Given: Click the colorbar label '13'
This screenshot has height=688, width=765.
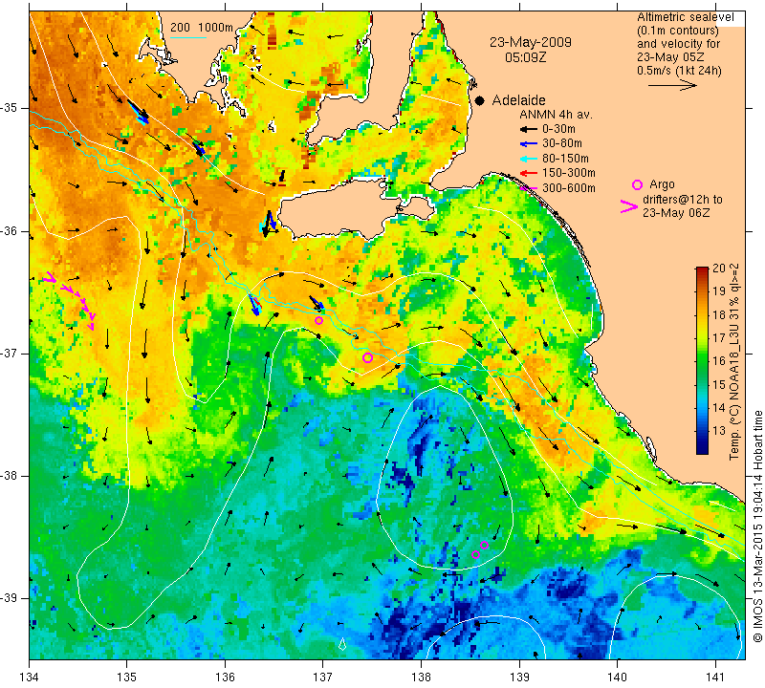Looking at the screenshot, I should pyautogui.click(x=719, y=431).
